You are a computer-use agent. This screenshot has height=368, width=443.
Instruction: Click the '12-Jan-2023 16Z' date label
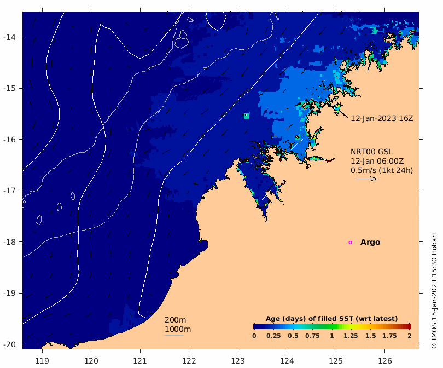point(382,118)
